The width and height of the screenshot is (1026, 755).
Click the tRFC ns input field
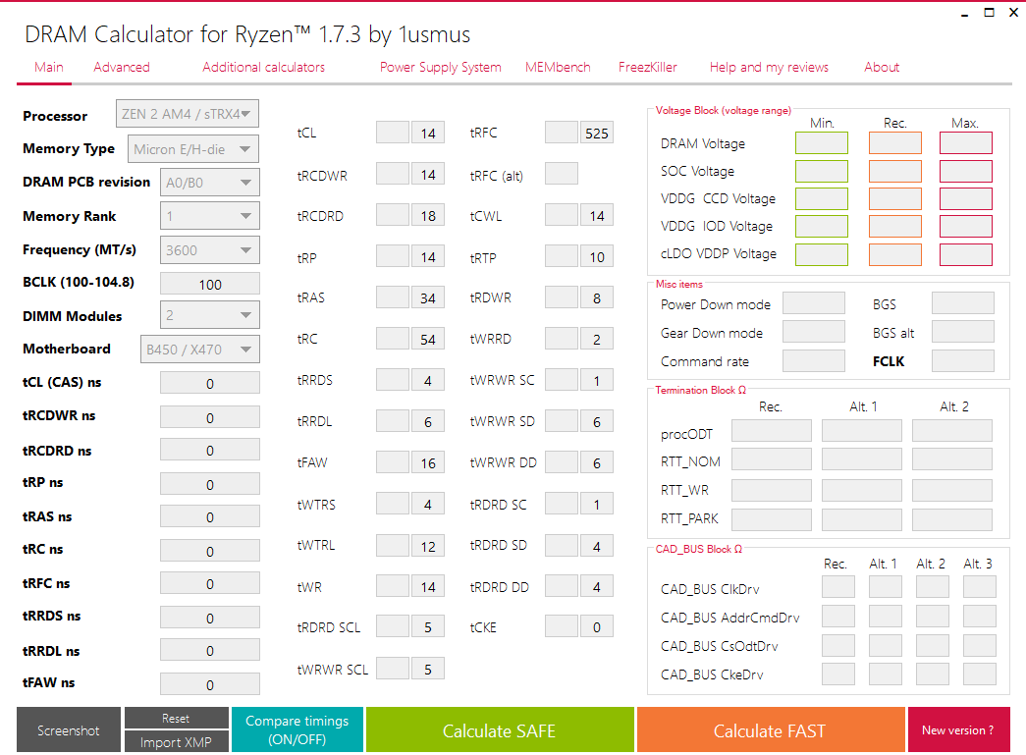pyautogui.click(x=210, y=583)
